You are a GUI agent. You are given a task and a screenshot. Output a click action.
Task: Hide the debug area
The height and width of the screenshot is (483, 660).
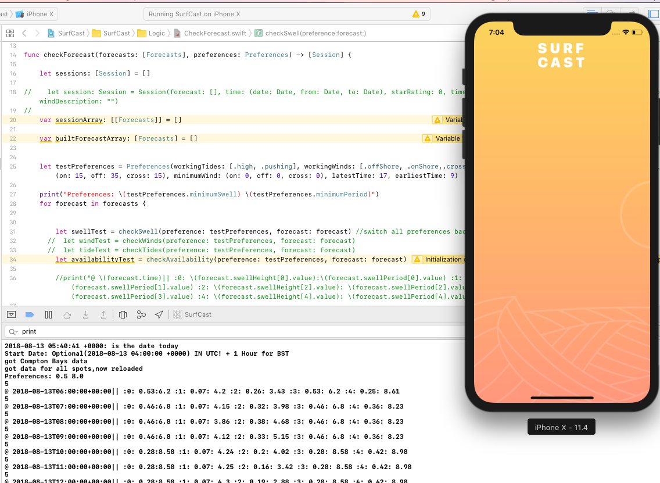click(x=12, y=314)
